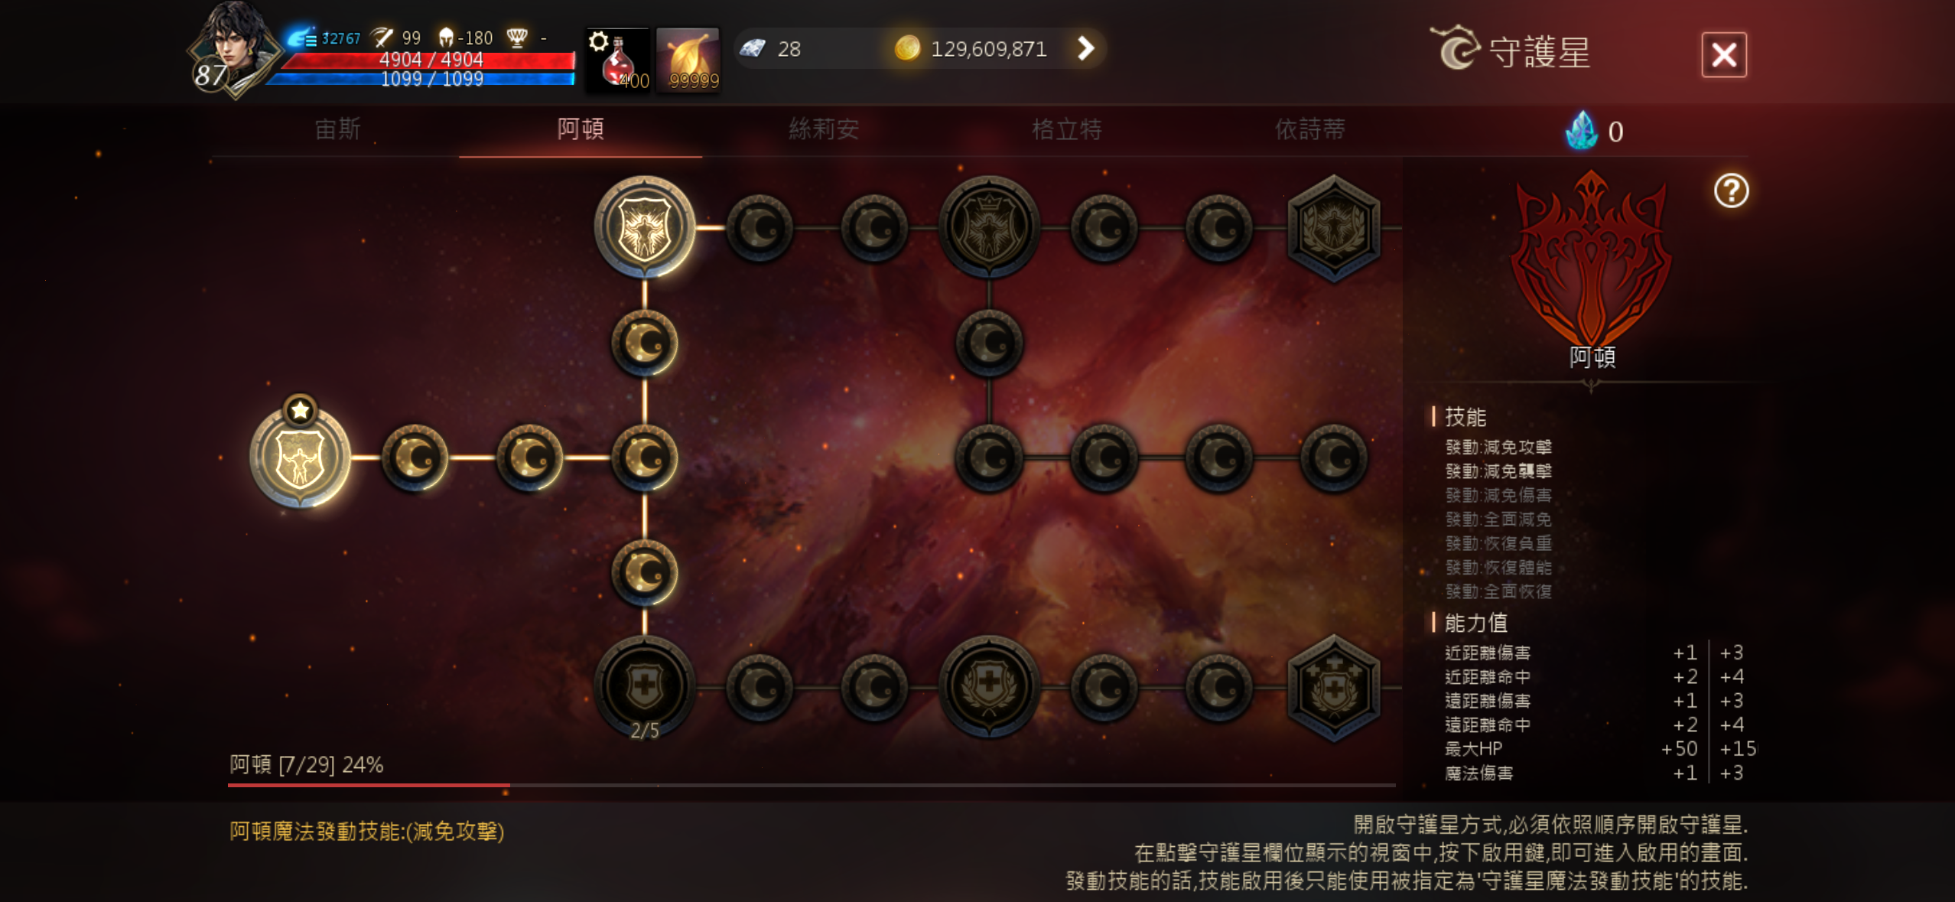Select the starred shield guardian node
This screenshot has height=902, width=1955.
pos(301,456)
